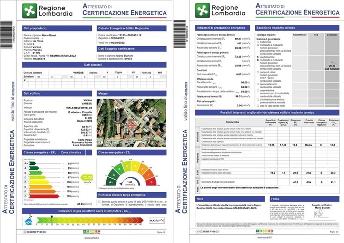Select 'multistadio o modulante' radio under tradizionale
Screen dimensions: 344x243
coord(258,45)
